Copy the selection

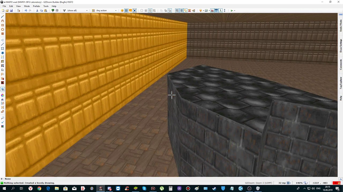[41, 10]
